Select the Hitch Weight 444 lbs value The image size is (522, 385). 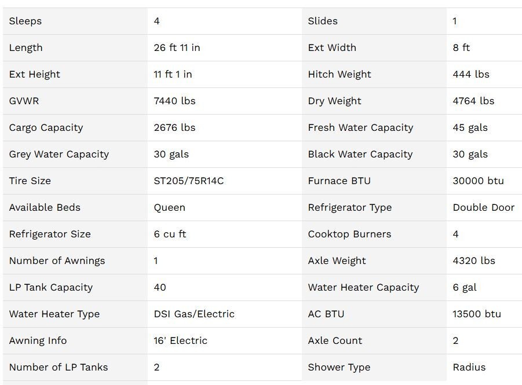471,74
